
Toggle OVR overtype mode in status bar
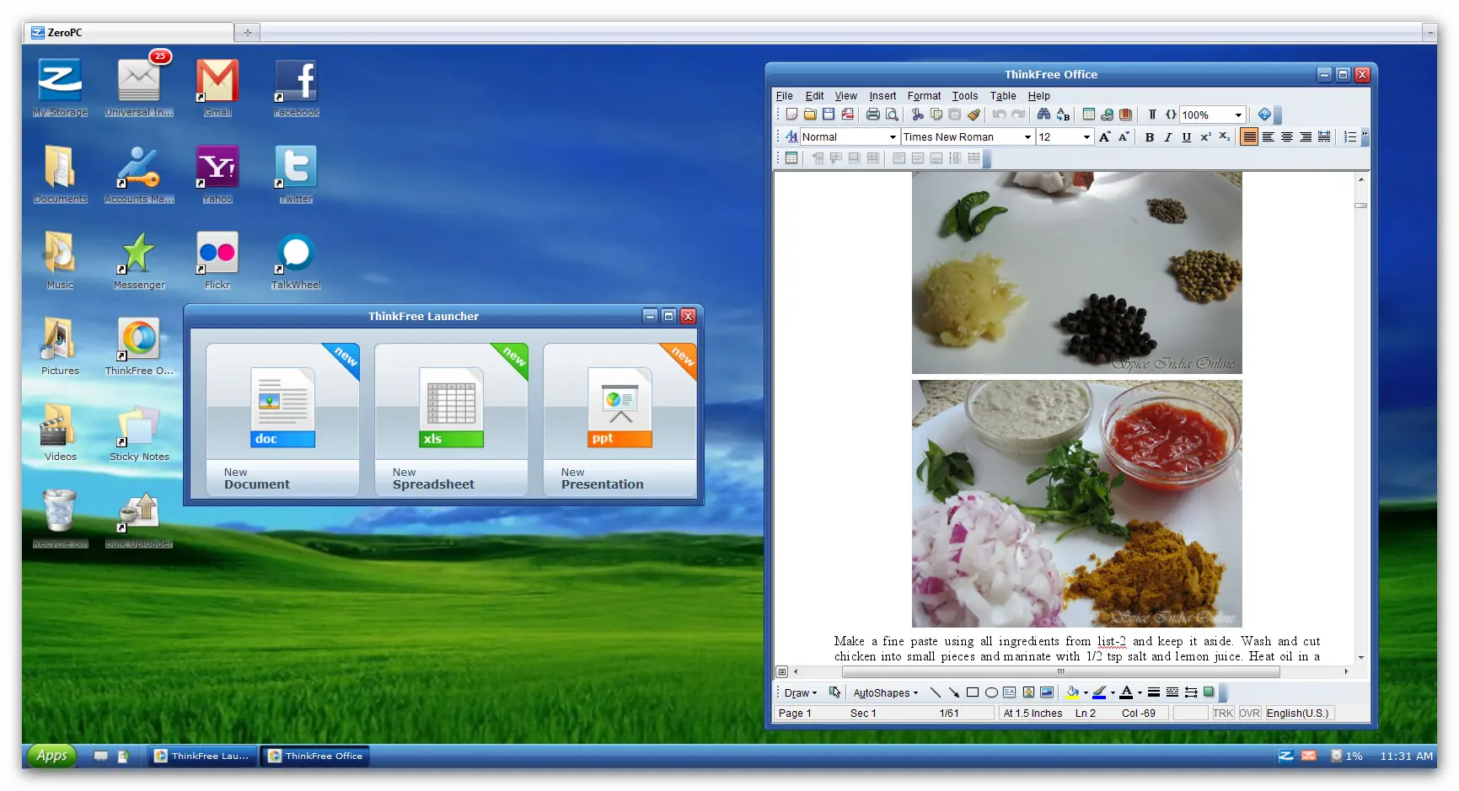pos(1249,713)
